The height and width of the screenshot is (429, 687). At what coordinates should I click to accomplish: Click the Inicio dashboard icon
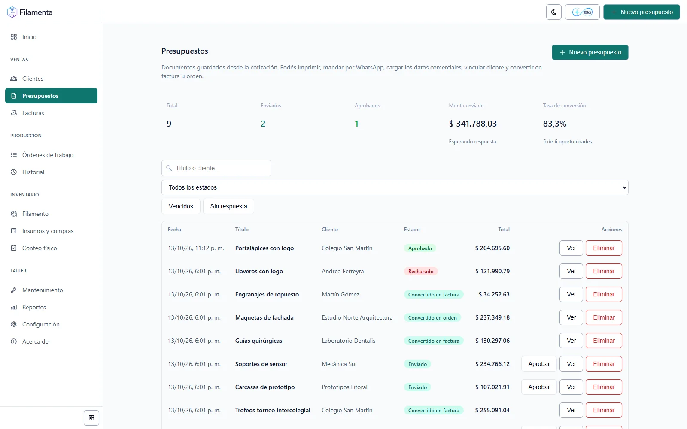pyautogui.click(x=14, y=37)
